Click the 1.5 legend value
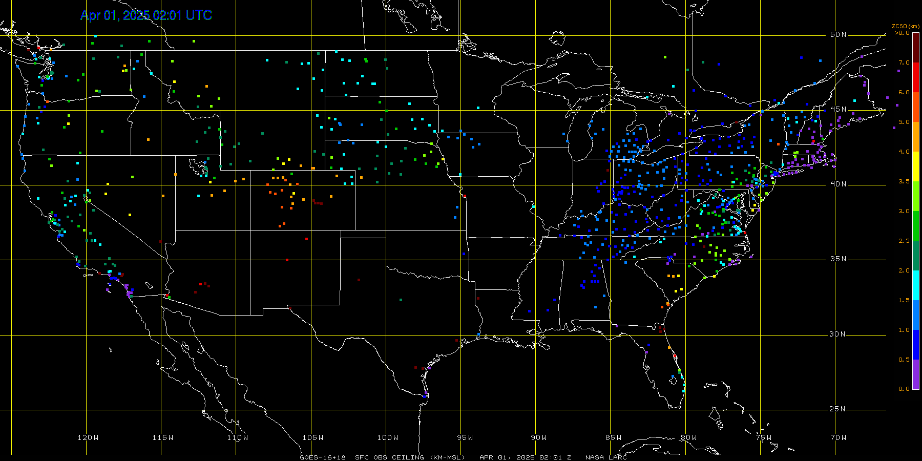The height and width of the screenshot is (461, 922). (904, 300)
